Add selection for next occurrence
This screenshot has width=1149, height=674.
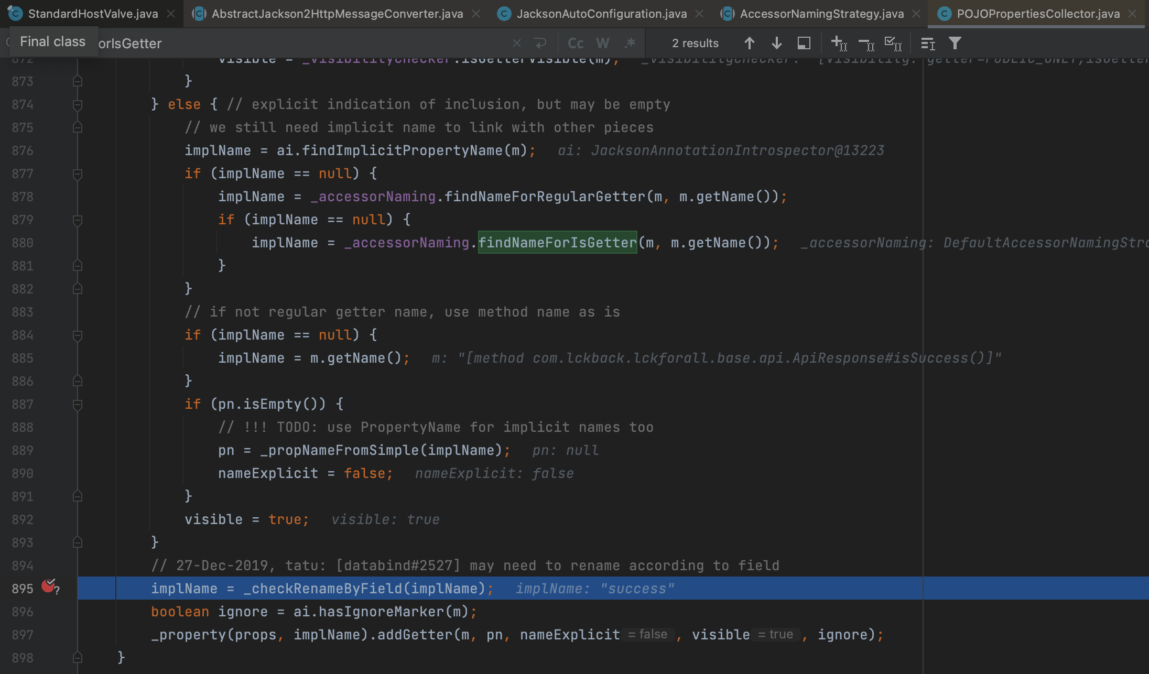839,43
